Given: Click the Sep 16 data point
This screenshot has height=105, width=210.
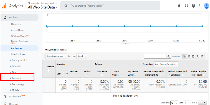Looking at the screenshot, I should pyautogui.click(x=202, y=26).
